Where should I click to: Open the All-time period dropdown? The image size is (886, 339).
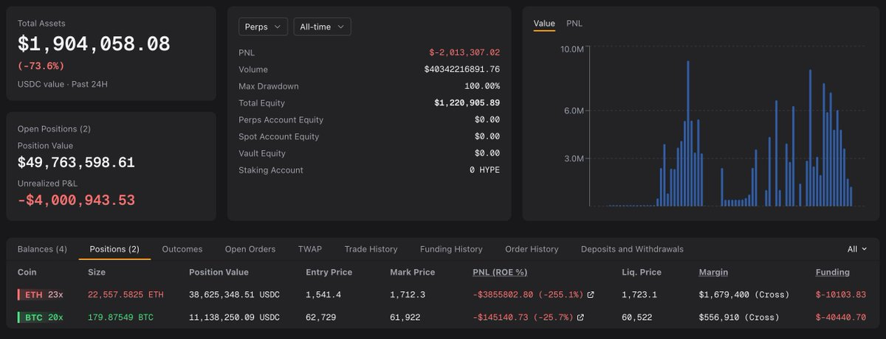pos(322,27)
